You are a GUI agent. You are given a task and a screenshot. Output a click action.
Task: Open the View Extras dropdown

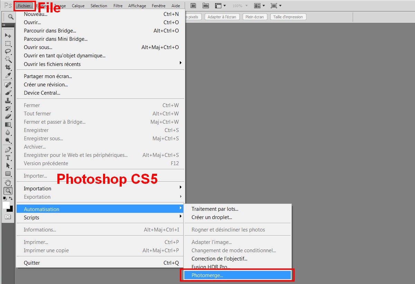coord(220,6)
